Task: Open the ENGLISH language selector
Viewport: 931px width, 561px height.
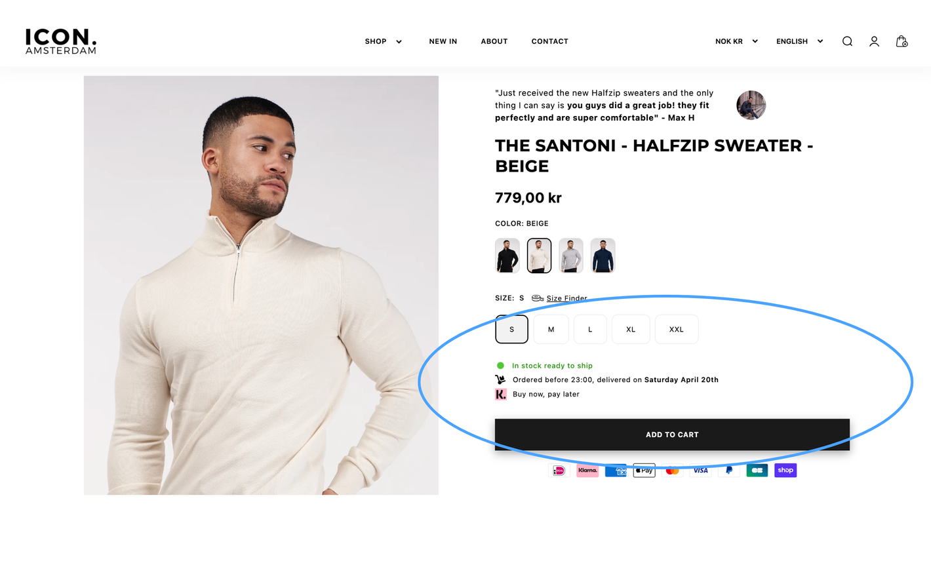Action: [x=799, y=41]
